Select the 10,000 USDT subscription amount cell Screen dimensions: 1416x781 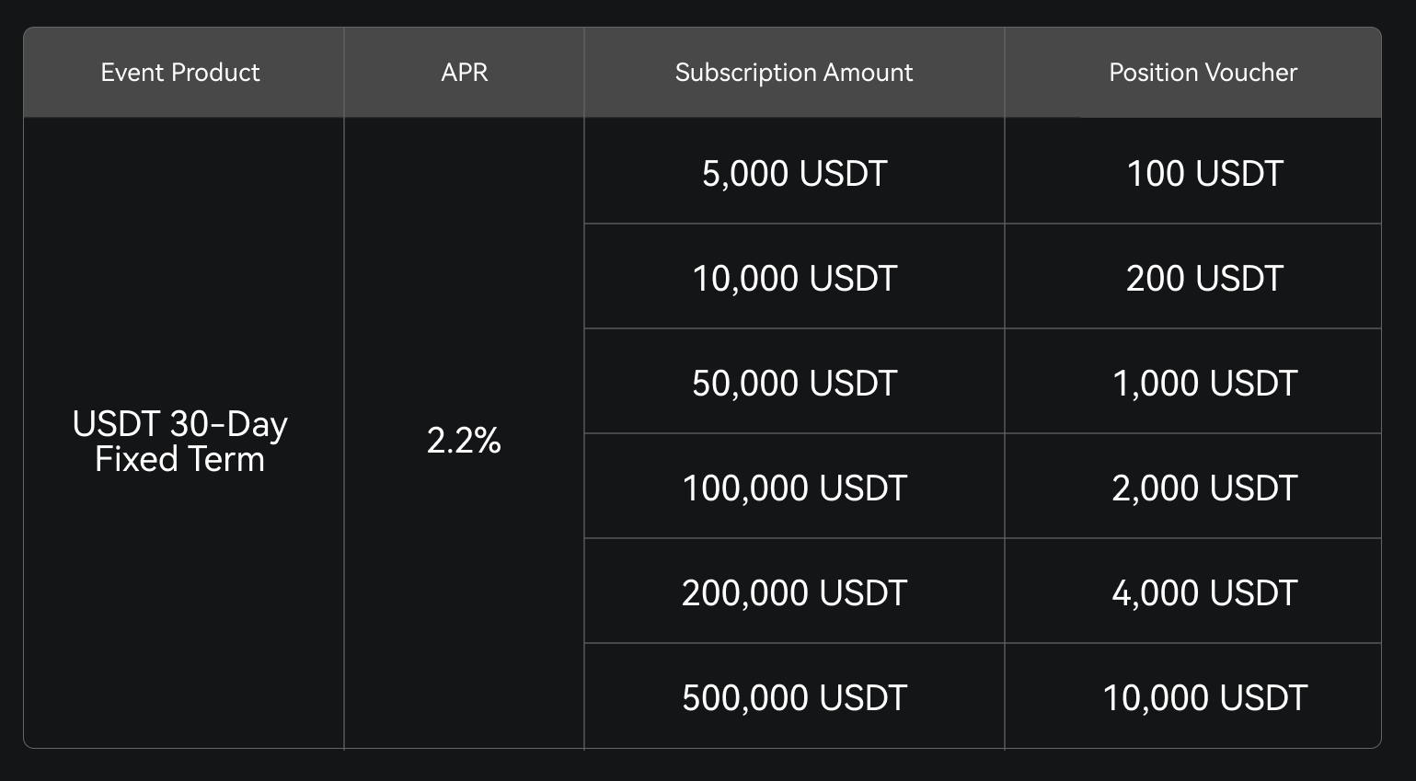794,279
